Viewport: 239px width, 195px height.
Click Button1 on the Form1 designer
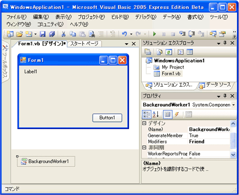pyautogui.click(x=107, y=118)
